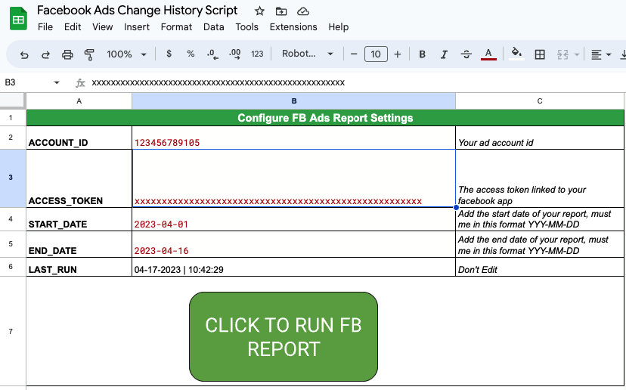The image size is (626, 390).
Task: Click the merge cells icon
Action: 562,54
